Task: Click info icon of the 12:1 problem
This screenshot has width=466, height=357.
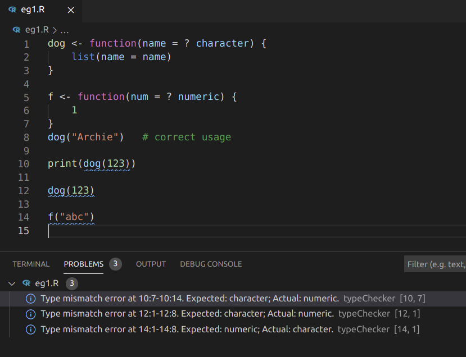Action: (x=30, y=314)
